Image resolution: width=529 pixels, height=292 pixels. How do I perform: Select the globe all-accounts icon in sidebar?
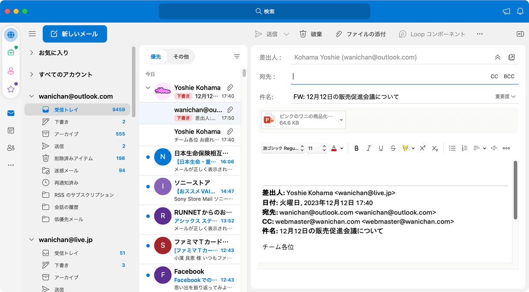pyautogui.click(x=11, y=34)
